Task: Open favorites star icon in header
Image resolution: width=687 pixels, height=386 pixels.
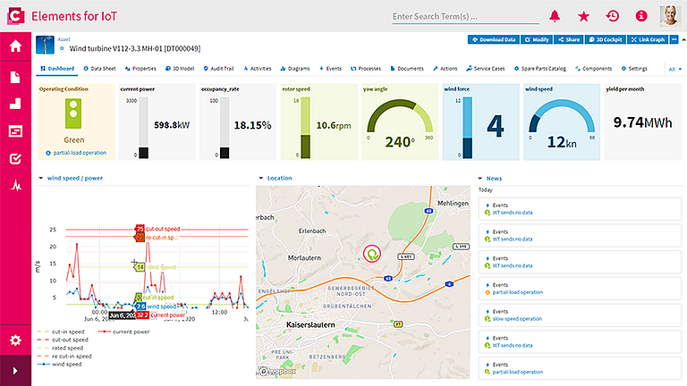Action: pos(583,17)
